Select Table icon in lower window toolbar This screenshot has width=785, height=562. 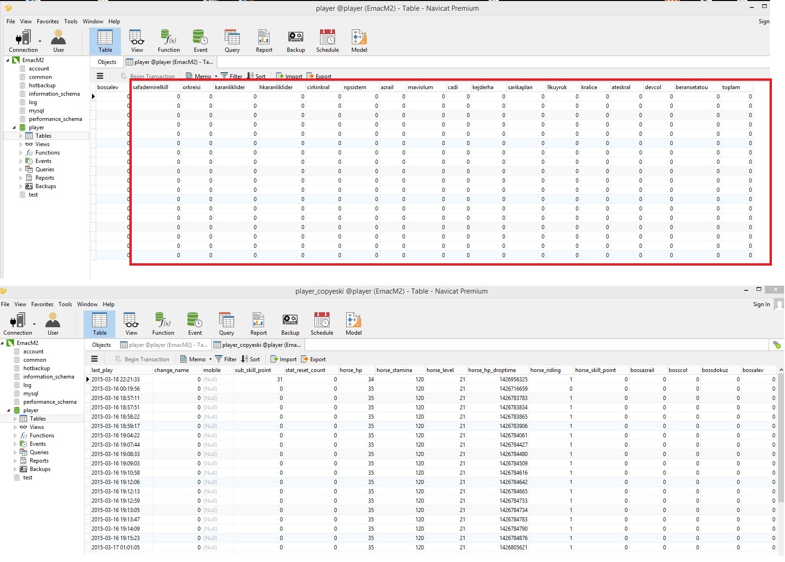point(100,324)
